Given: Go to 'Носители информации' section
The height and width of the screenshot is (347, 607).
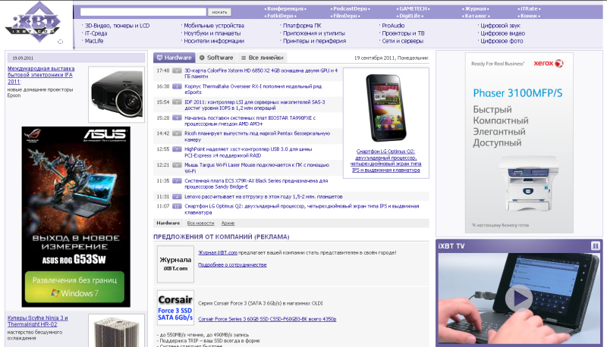Looking at the screenshot, I should (214, 41).
